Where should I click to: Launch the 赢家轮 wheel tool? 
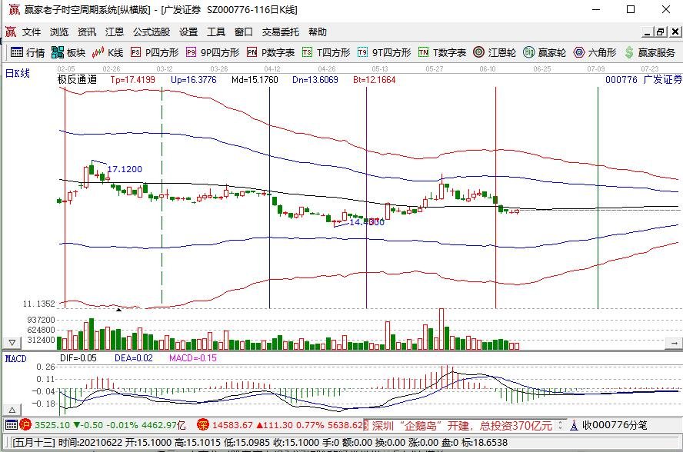click(545, 53)
